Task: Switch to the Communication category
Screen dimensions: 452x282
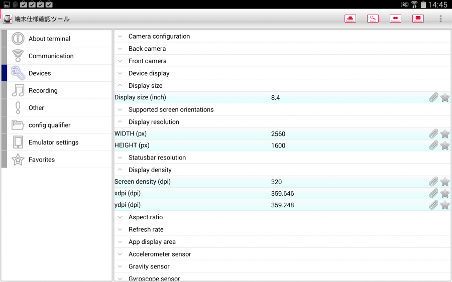Action: tap(51, 56)
